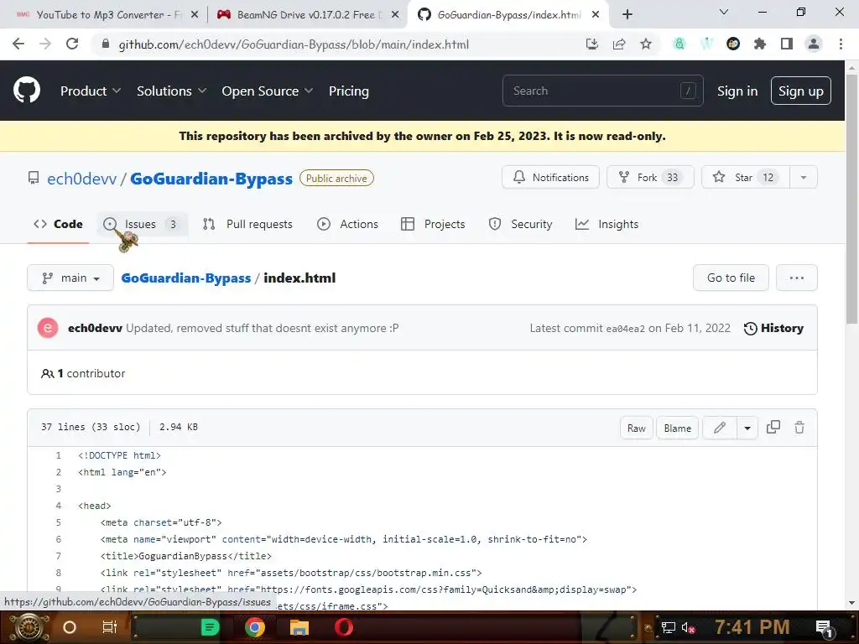The width and height of the screenshot is (859, 644).
Task: Click the page vertical scrollbar thumb
Action: pos(851,199)
